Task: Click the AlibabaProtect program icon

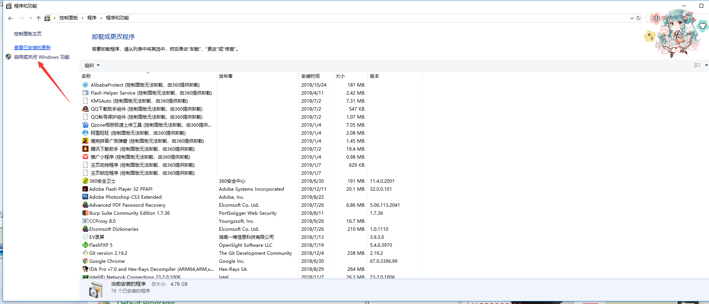Action: [x=85, y=85]
